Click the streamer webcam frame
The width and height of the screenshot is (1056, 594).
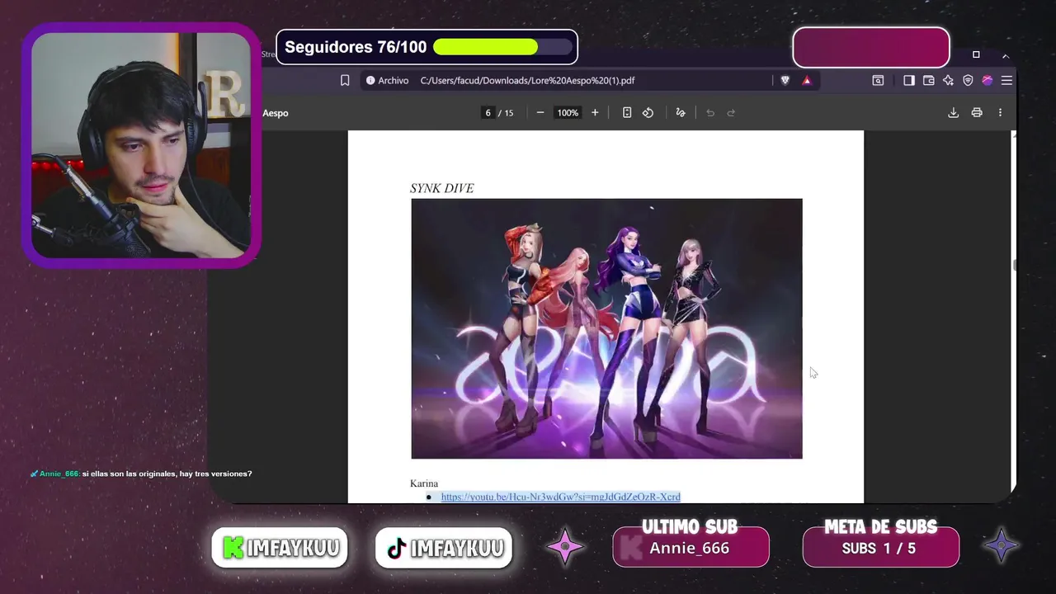click(x=141, y=145)
